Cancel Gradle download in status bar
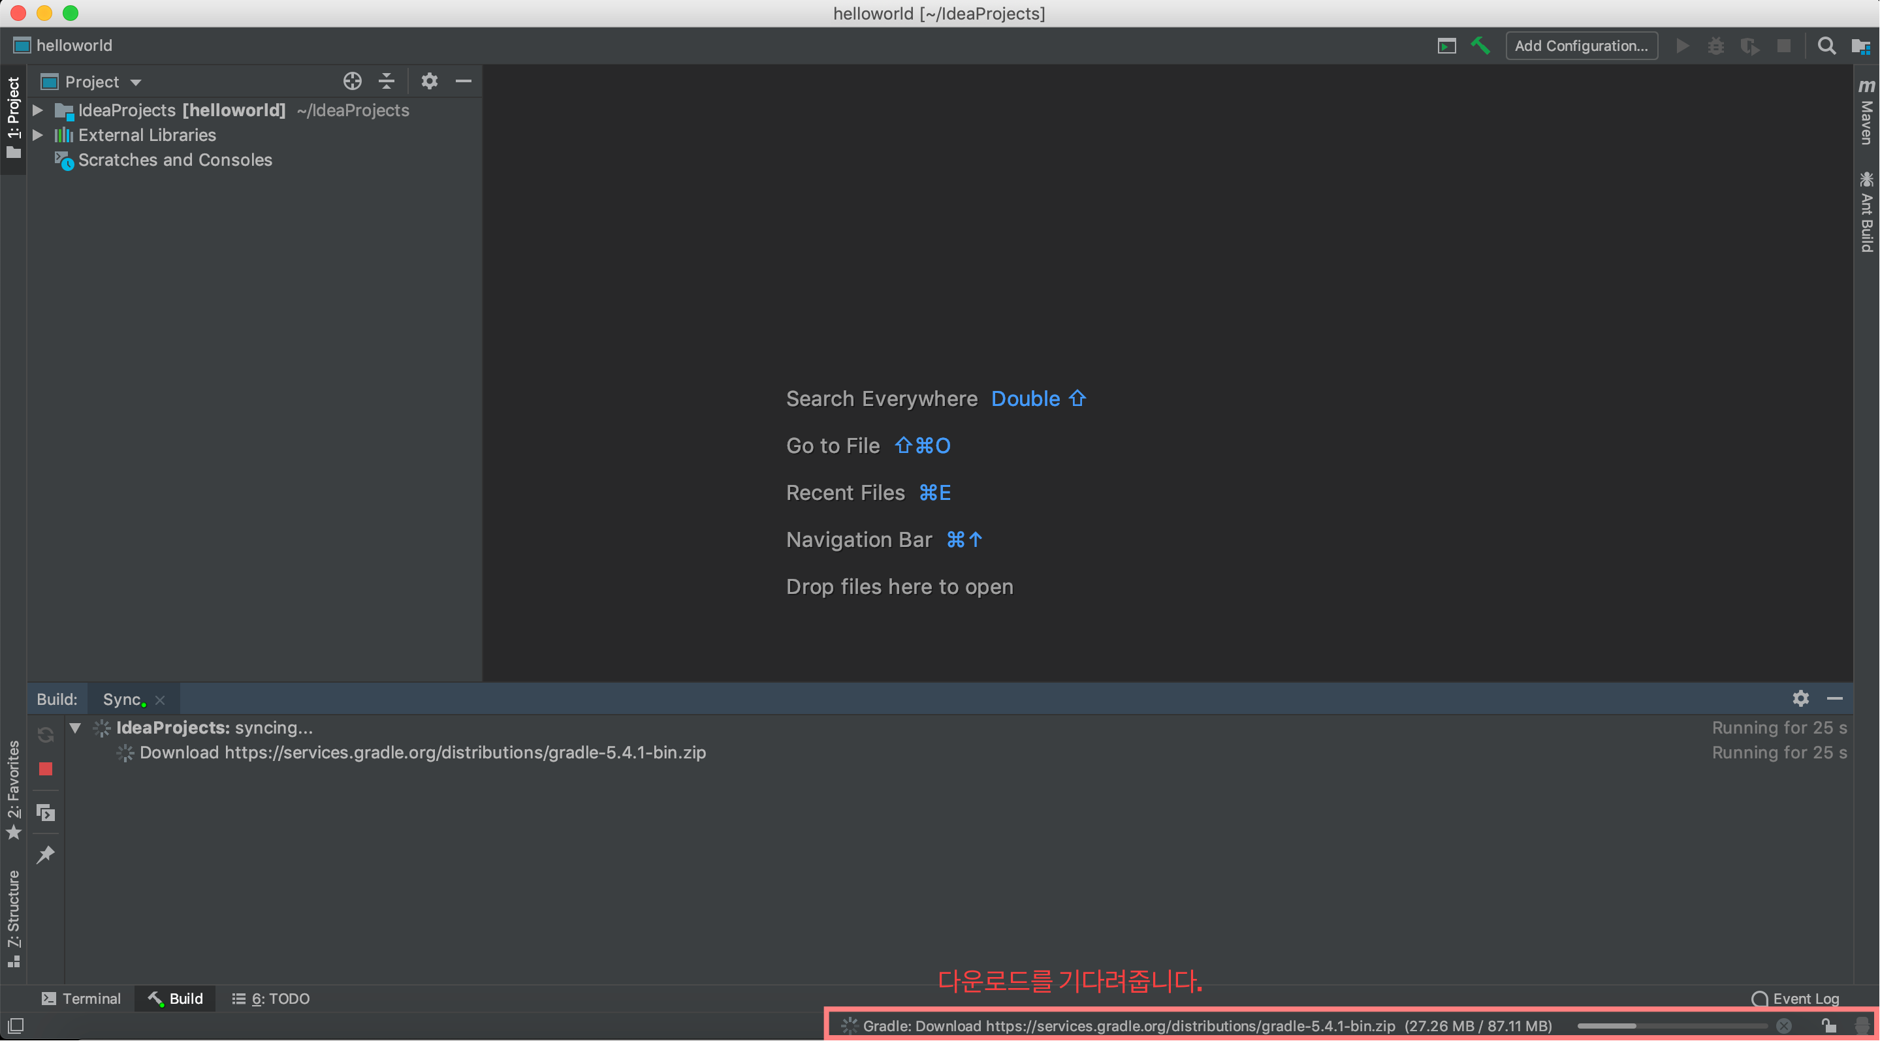 (1783, 1025)
